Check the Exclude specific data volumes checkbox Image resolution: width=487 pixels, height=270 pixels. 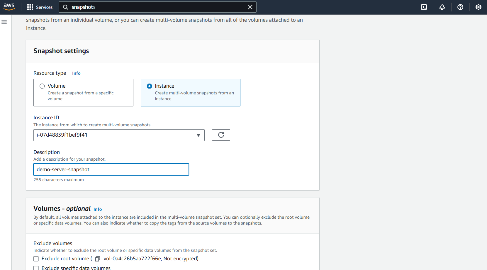coord(36,268)
